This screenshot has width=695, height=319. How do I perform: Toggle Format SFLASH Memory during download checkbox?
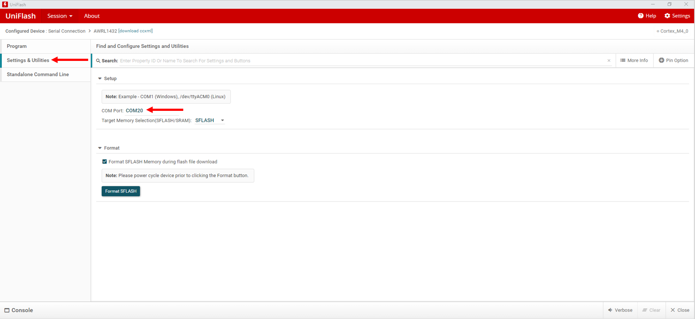point(105,162)
